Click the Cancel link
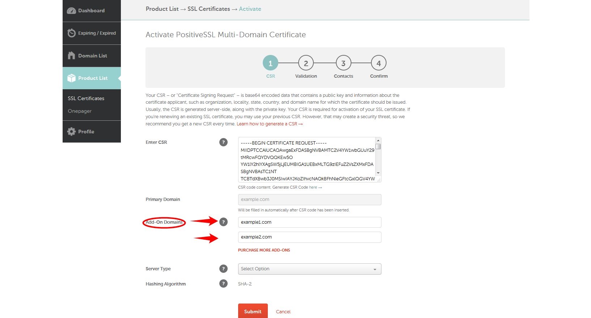Image resolution: width=591 pixels, height=318 pixels. 283,311
